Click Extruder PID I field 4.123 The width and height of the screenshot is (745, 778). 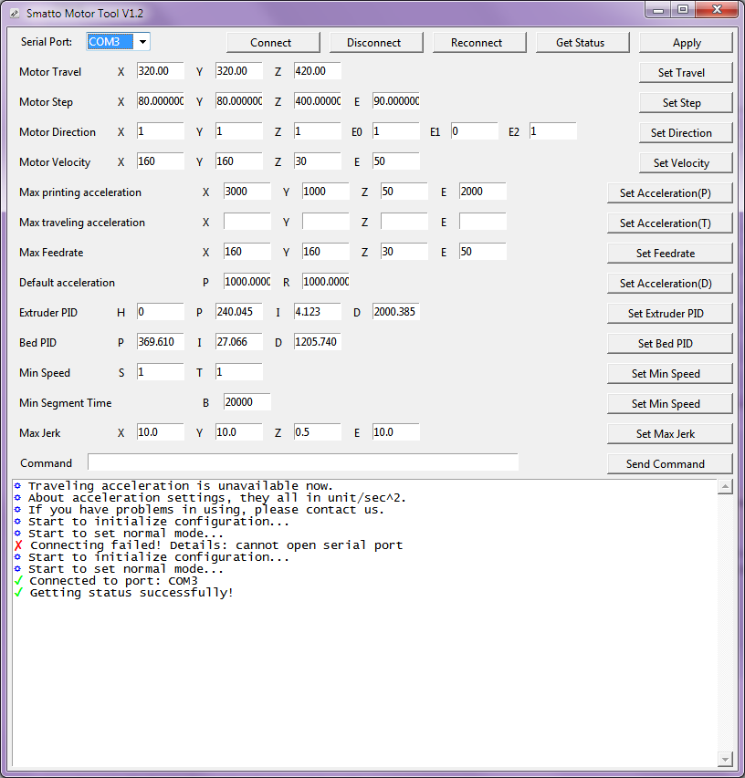318,312
